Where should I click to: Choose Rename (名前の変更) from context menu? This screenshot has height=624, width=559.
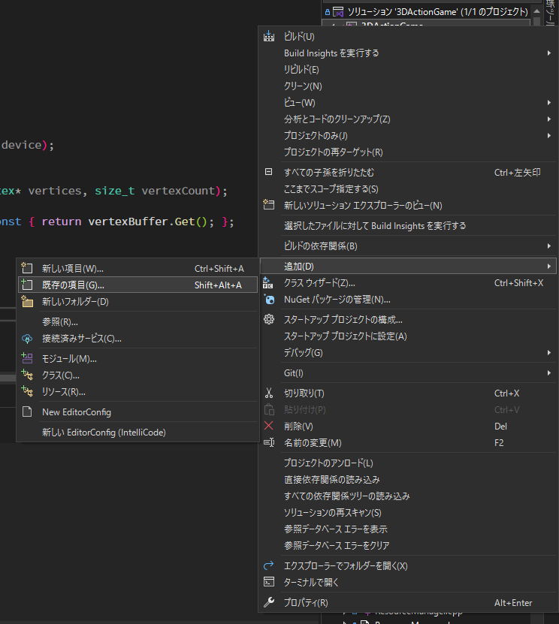(x=313, y=443)
